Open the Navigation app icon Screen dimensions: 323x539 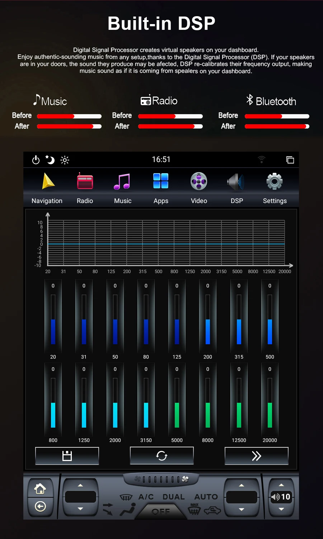[x=48, y=181]
